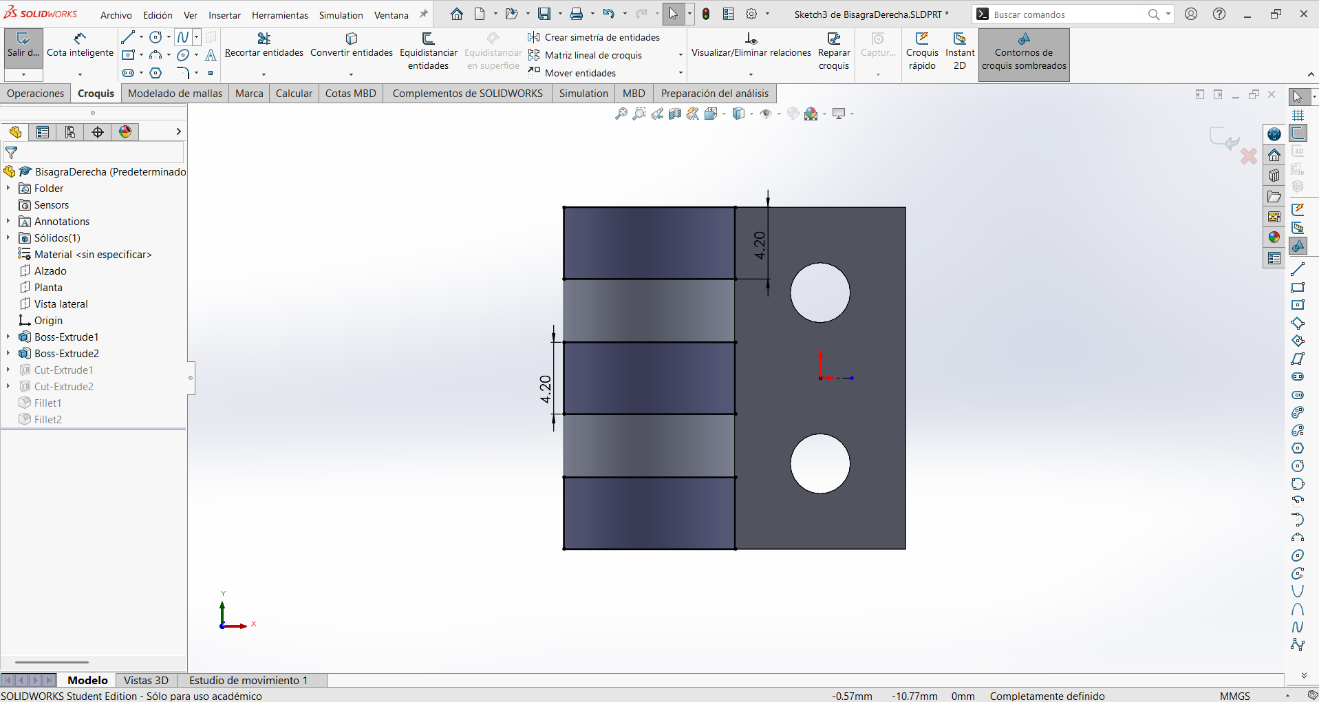This screenshot has height=702, width=1319.
Task: Switch to Complementos de SOLIDWORKS tab
Action: [468, 94]
